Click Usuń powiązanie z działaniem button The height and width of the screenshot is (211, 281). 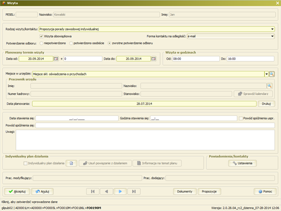(x=105, y=163)
